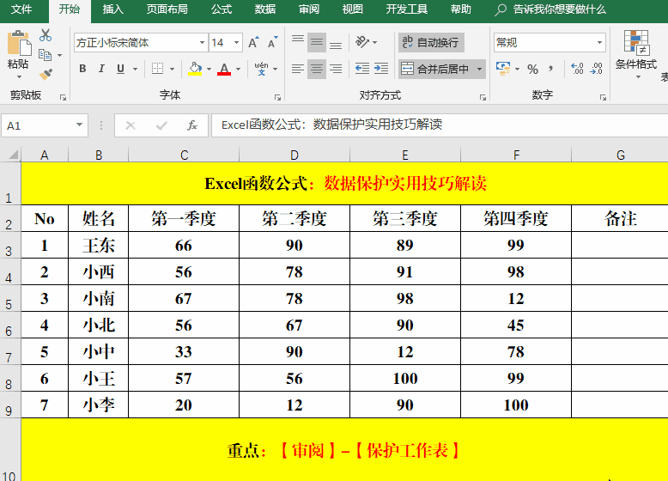The height and width of the screenshot is (481, 668).
Task: Click the accounting number format icon
Action: pos(503,69)
